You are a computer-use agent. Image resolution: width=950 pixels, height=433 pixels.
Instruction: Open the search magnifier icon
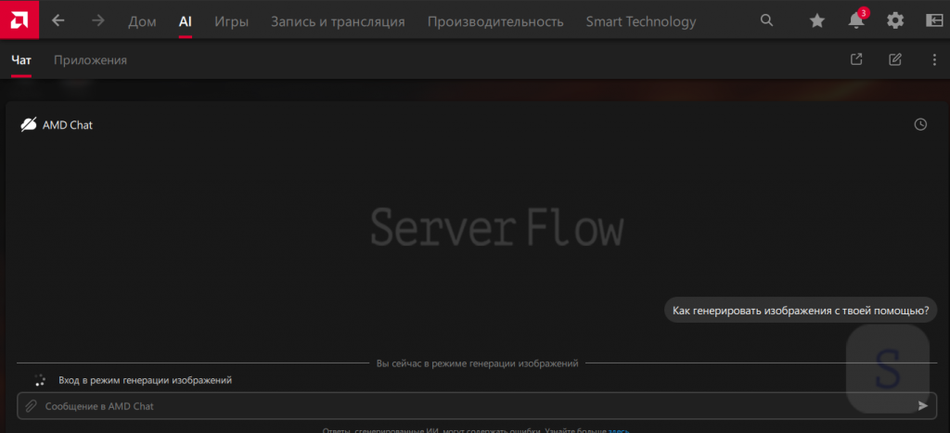pos(766,20)
